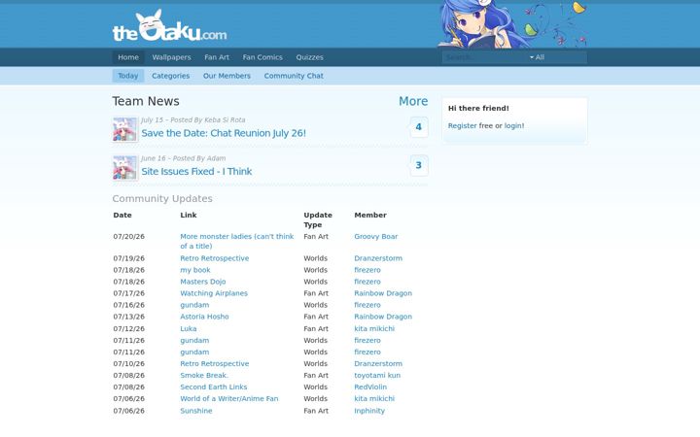700x437 pixels.
Task: Open the Luka fan art link
Action: click(189, 328)
